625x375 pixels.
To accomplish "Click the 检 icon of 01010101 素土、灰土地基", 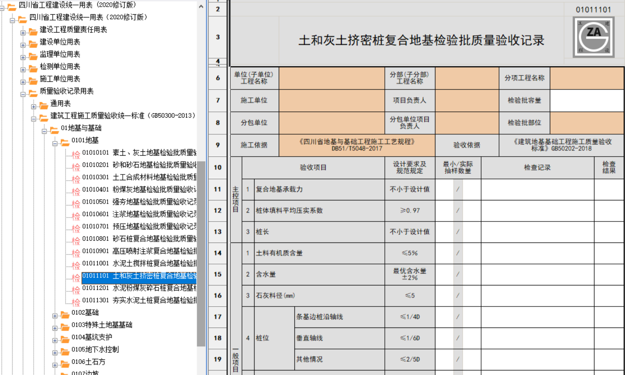I will (76, 154).
